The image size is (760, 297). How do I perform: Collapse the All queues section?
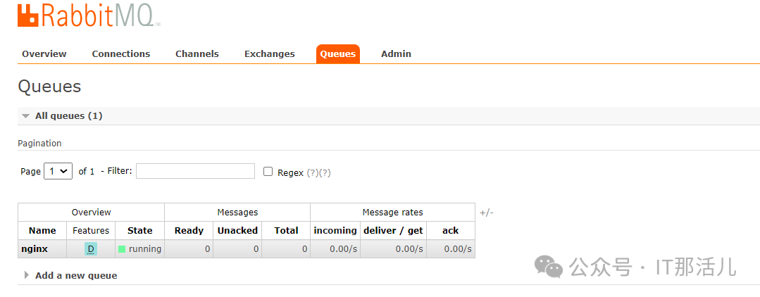26,115
